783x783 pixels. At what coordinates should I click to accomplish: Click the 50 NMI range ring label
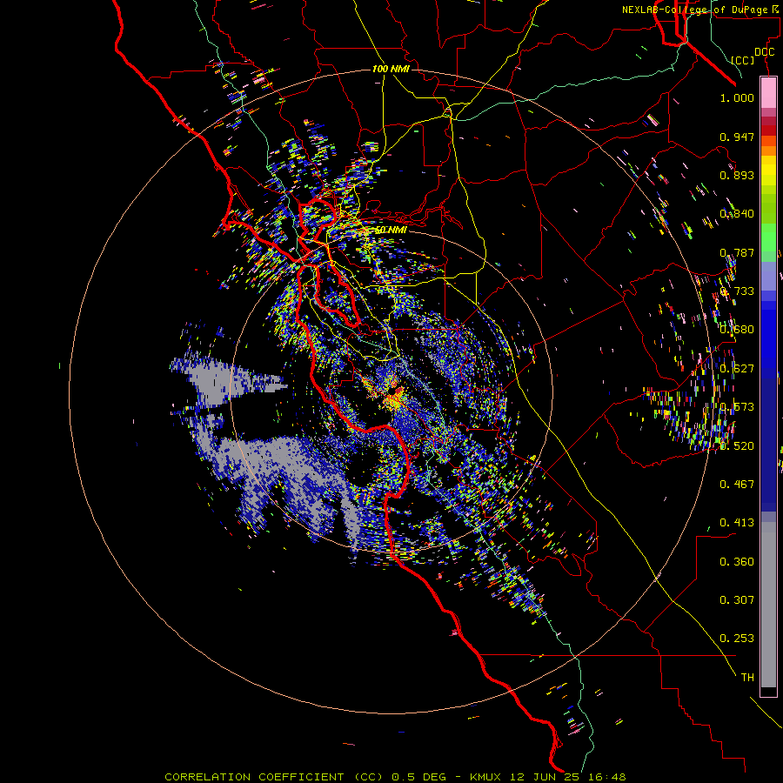coord(391,230)
